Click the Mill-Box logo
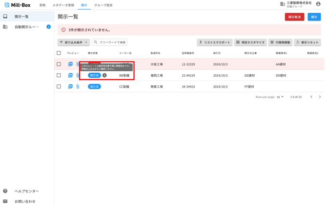The image size is (327, 206). pos(18,5)
